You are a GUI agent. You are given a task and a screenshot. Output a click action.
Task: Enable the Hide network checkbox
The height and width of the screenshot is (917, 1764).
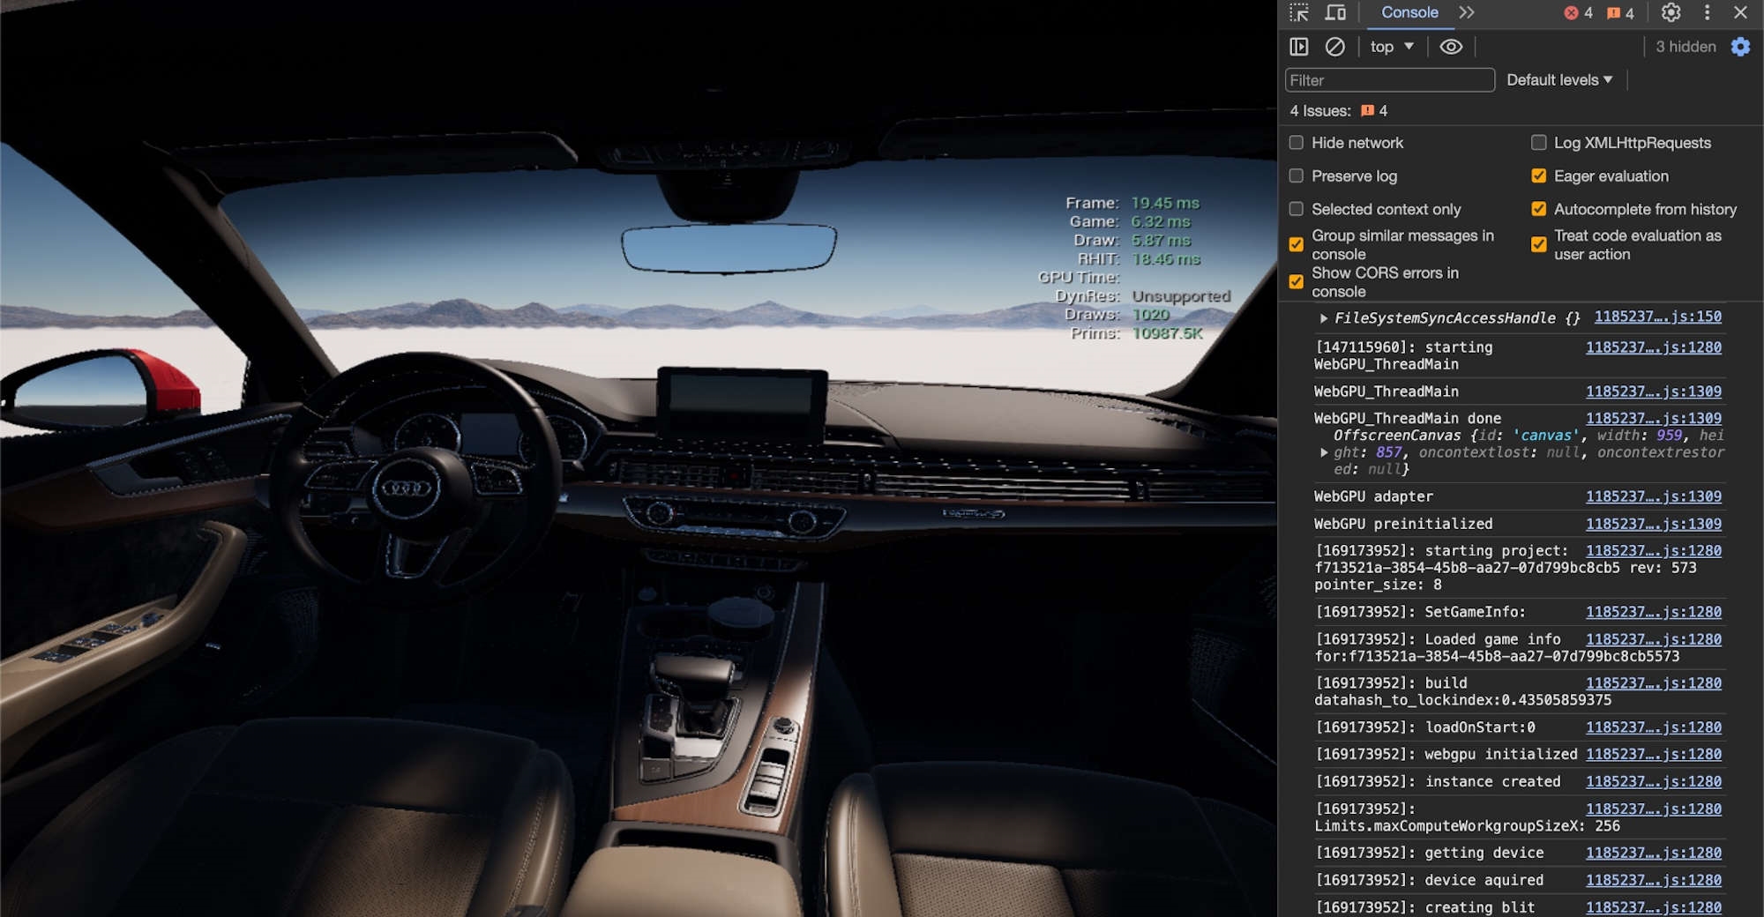click(1297, 143)
